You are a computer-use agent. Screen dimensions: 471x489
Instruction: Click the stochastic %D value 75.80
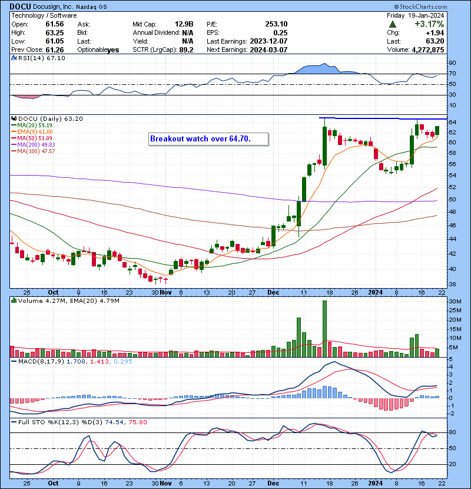[x=137, y=422]
